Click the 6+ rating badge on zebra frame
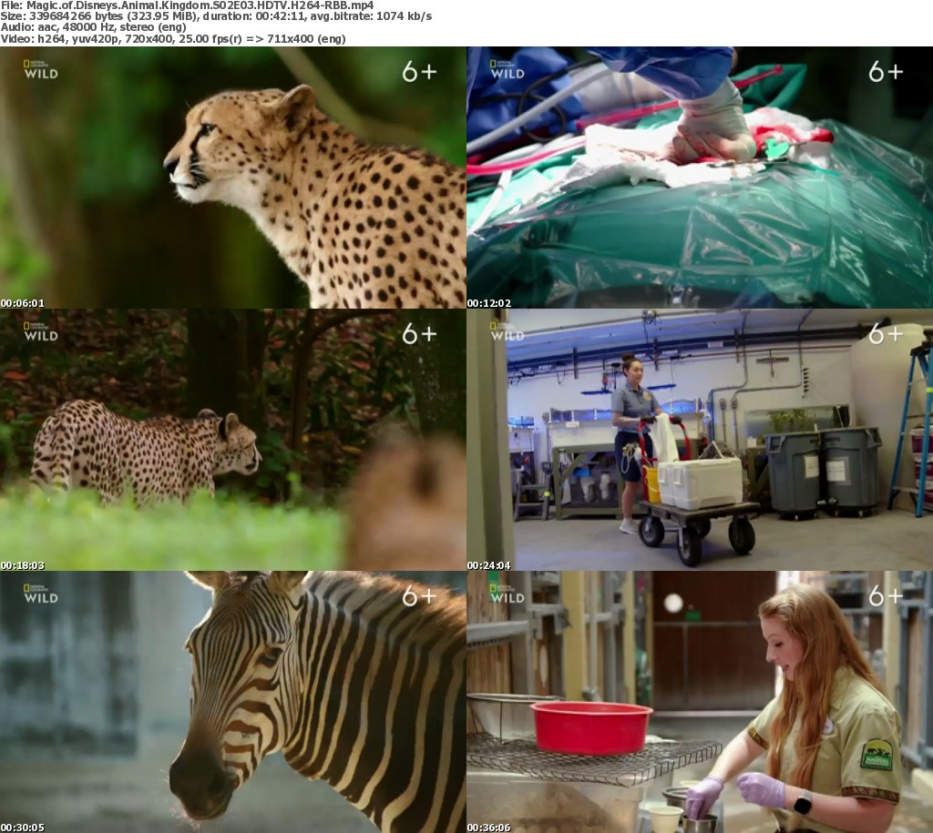Viewport: 933px width, 833px height. pyautogui.click(x=419, y=596)
